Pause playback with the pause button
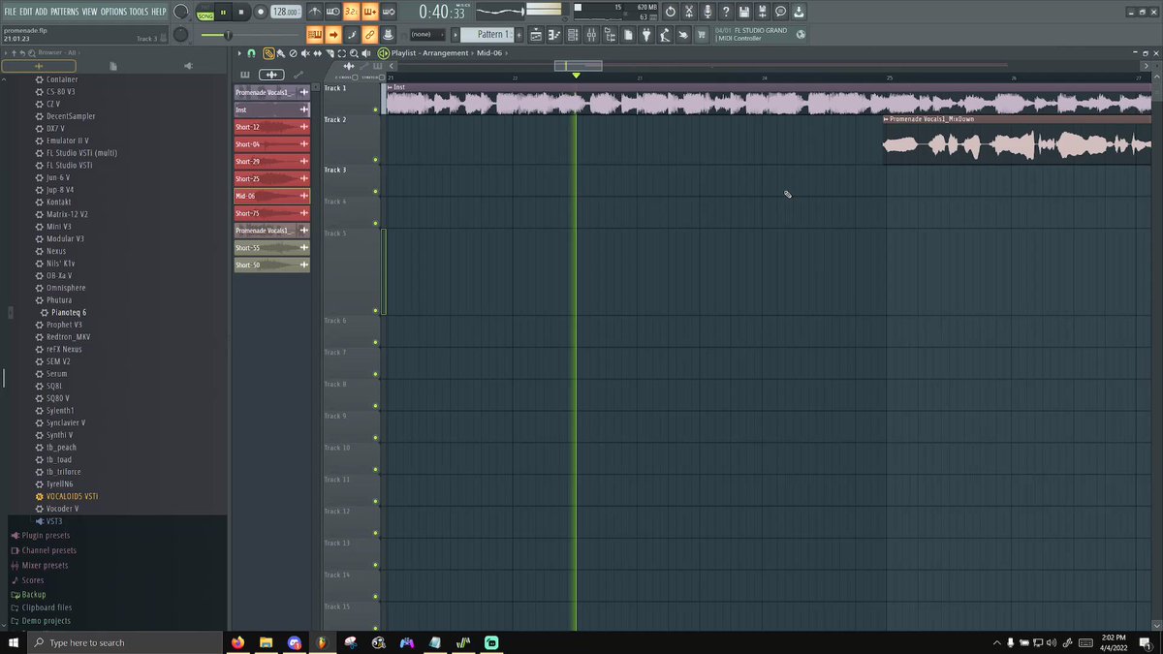 point(223,12)
